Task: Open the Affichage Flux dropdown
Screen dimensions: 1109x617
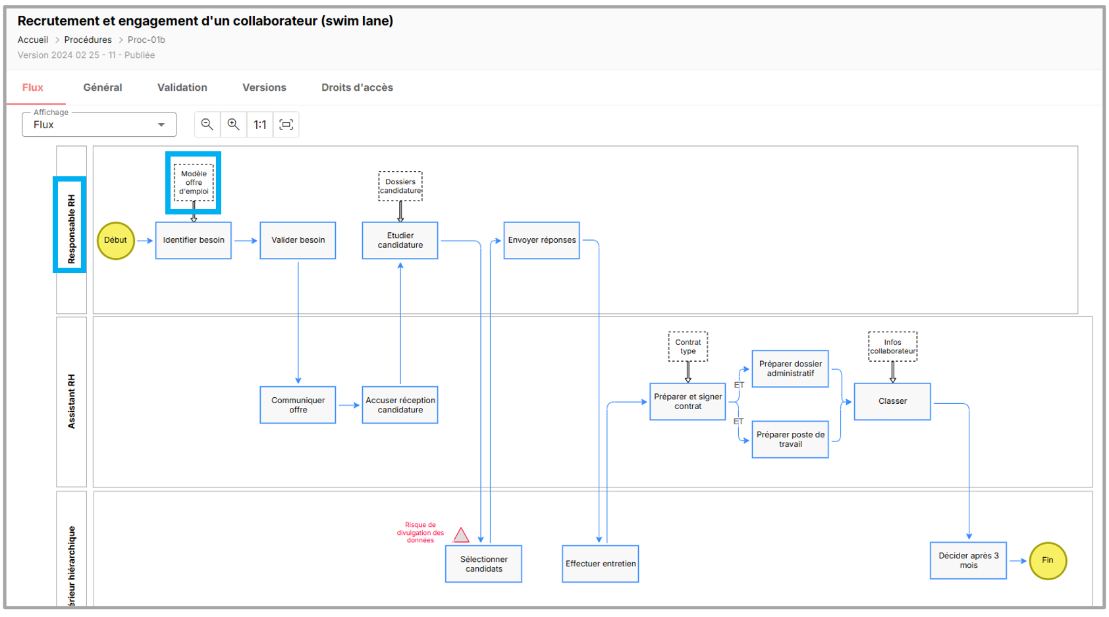Action: tap(99, 125)
